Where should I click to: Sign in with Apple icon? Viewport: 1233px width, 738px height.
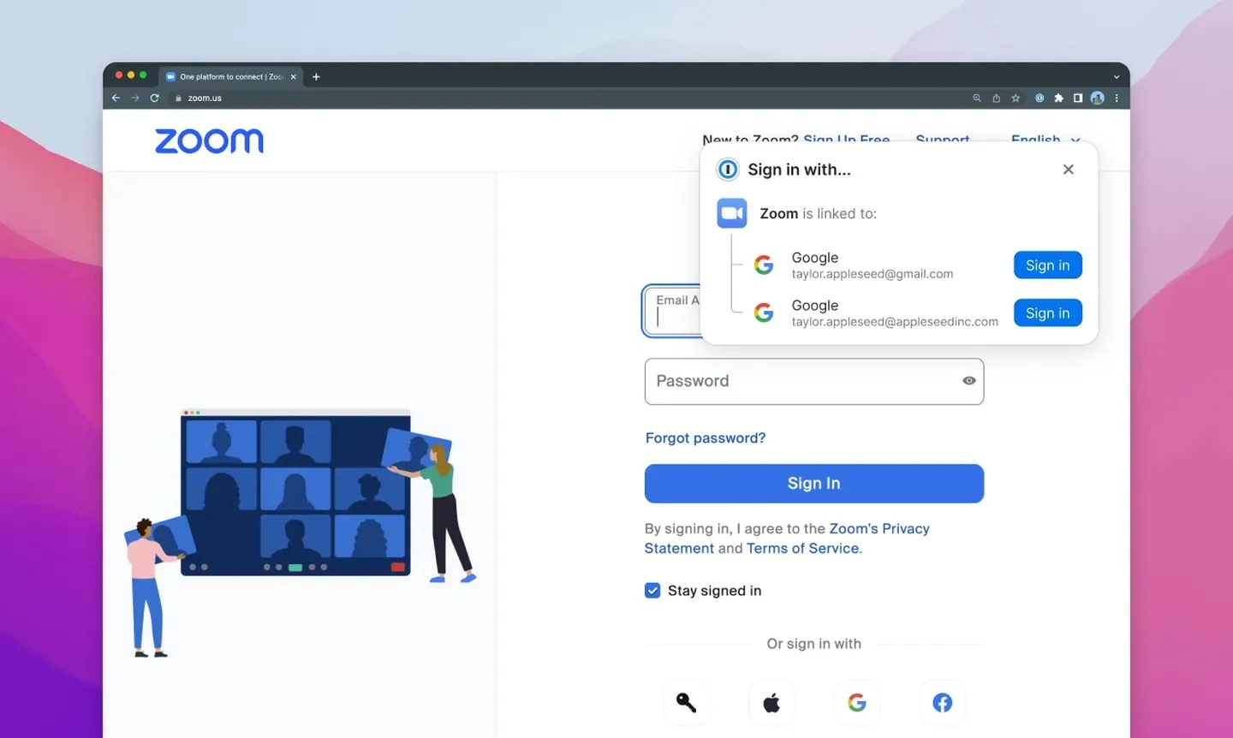coord(771,703)
